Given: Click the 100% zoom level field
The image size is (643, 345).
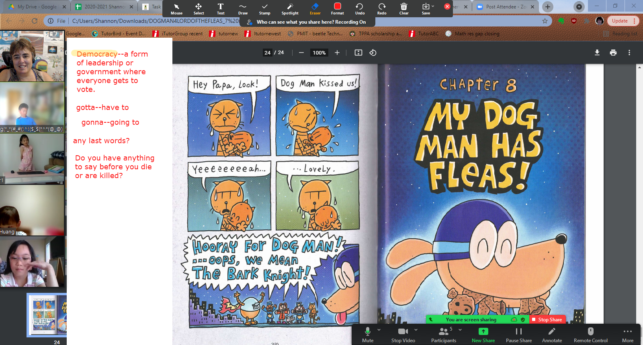Looking at the screenshot, I should (x=319, y=53).
